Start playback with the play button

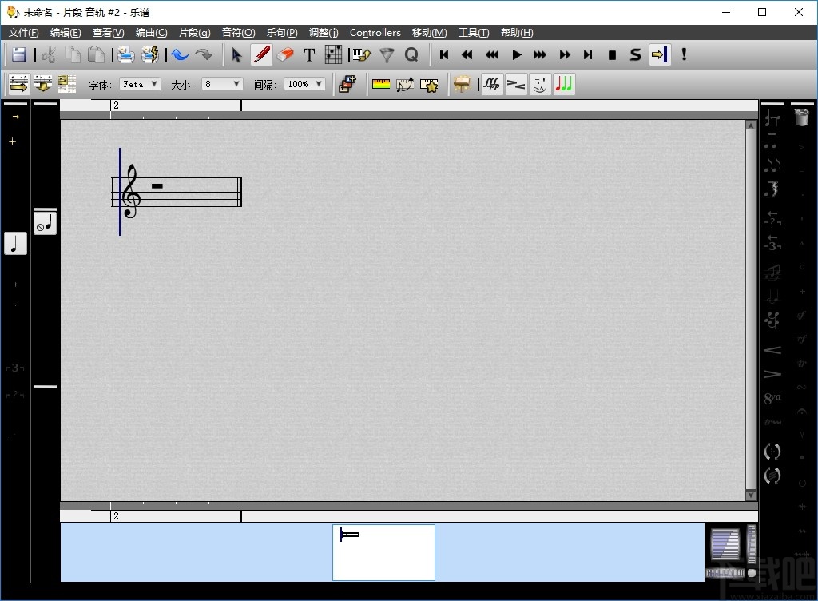tap(517, 54)
